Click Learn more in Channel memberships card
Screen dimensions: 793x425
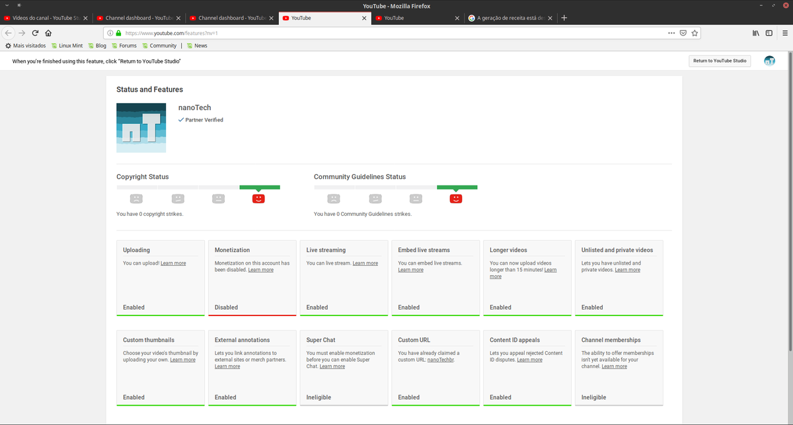click(x=614, y=366)
